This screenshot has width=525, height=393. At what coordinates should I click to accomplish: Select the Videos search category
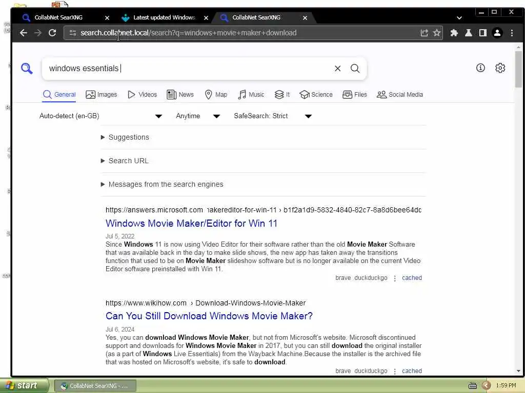coord(143,95)
